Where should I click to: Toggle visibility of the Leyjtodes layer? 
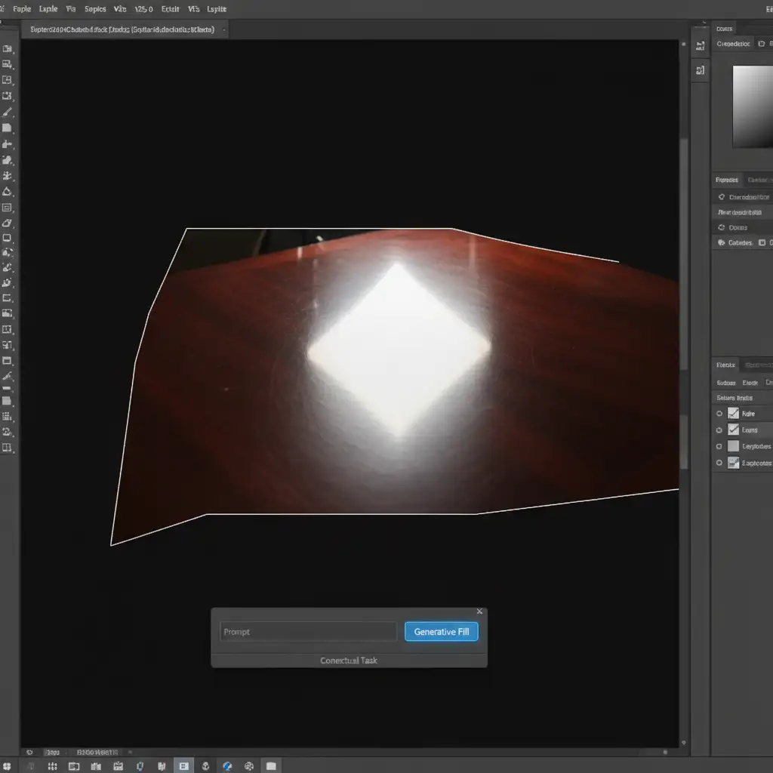click(718, 446)
